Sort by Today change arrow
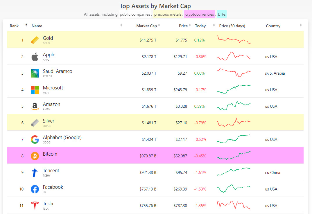 click(x=214, y=25)
